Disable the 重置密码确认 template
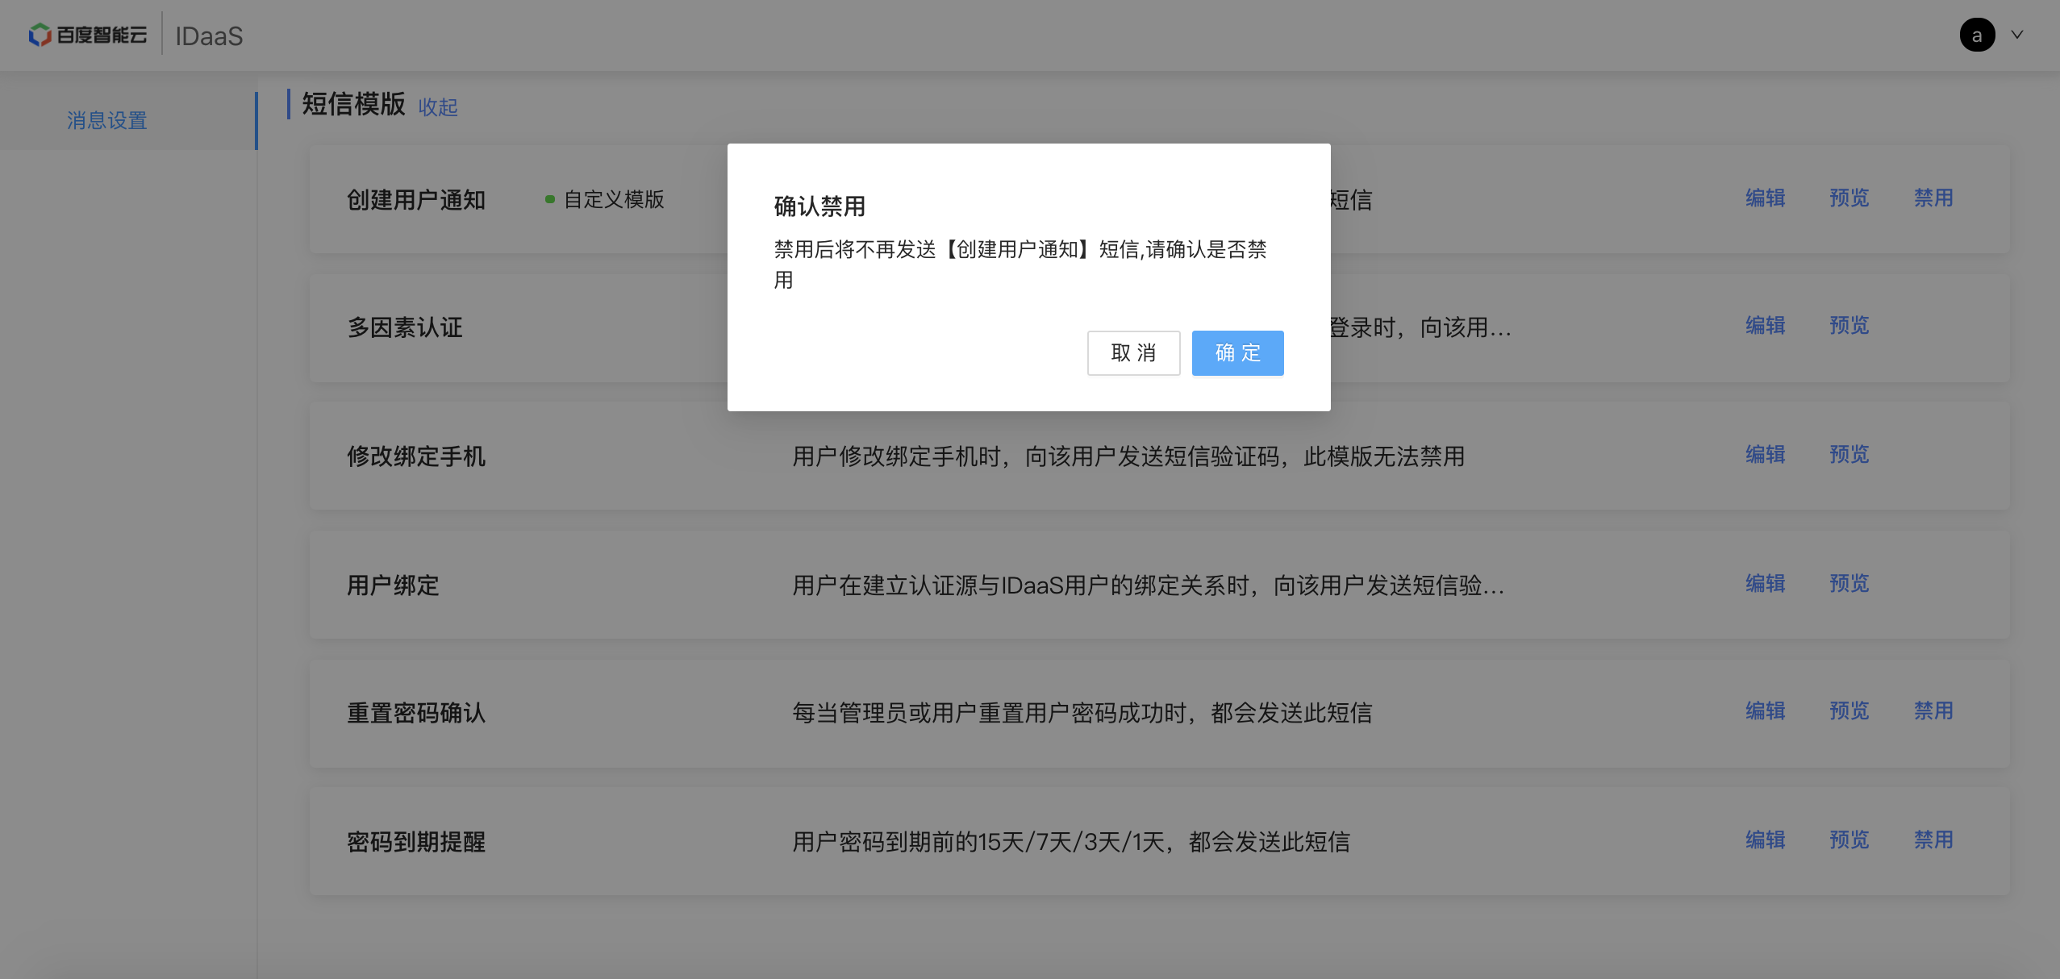2060x979 pixels. [x=1933, y=710]
